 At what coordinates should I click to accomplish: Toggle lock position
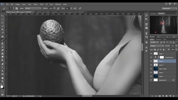tap(161, 50)
